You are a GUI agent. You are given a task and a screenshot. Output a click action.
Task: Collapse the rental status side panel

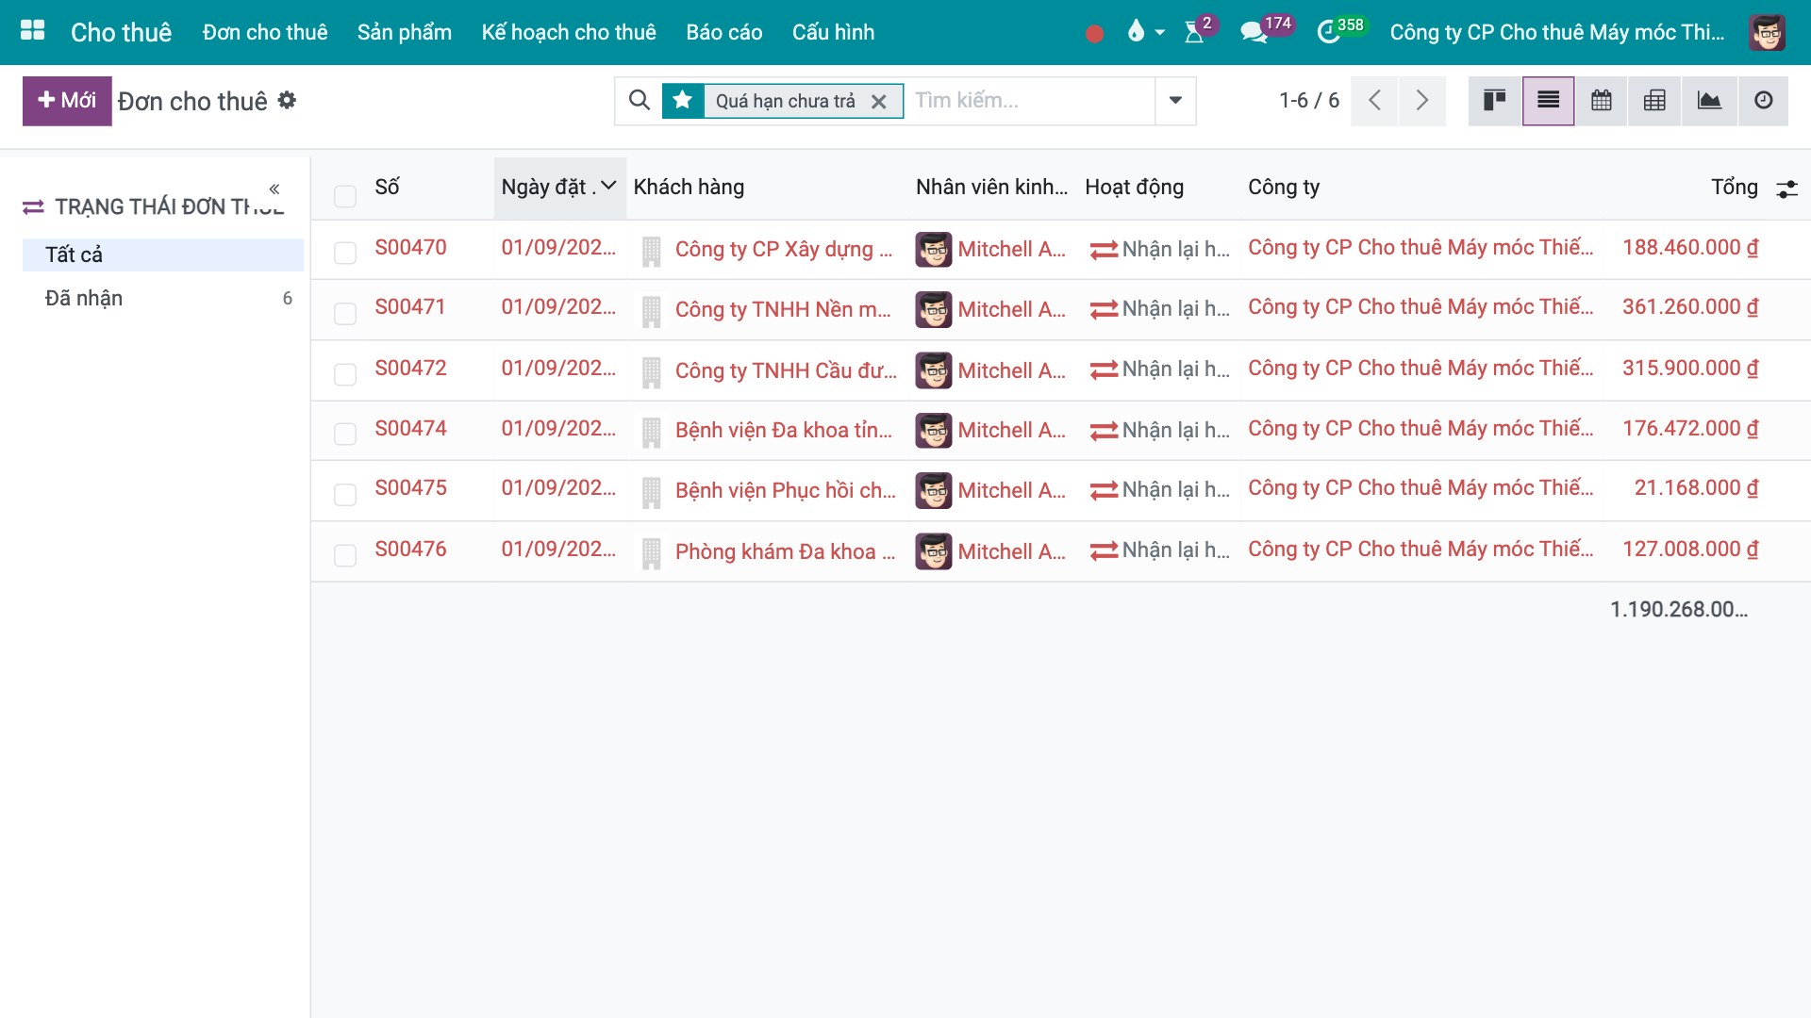[274, 189]
